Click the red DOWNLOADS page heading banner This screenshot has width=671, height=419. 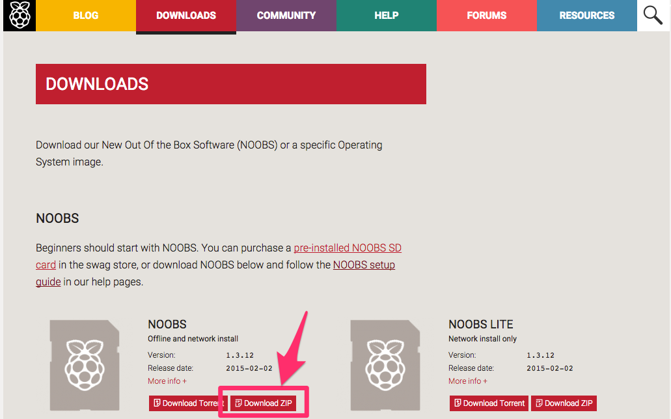231,84
